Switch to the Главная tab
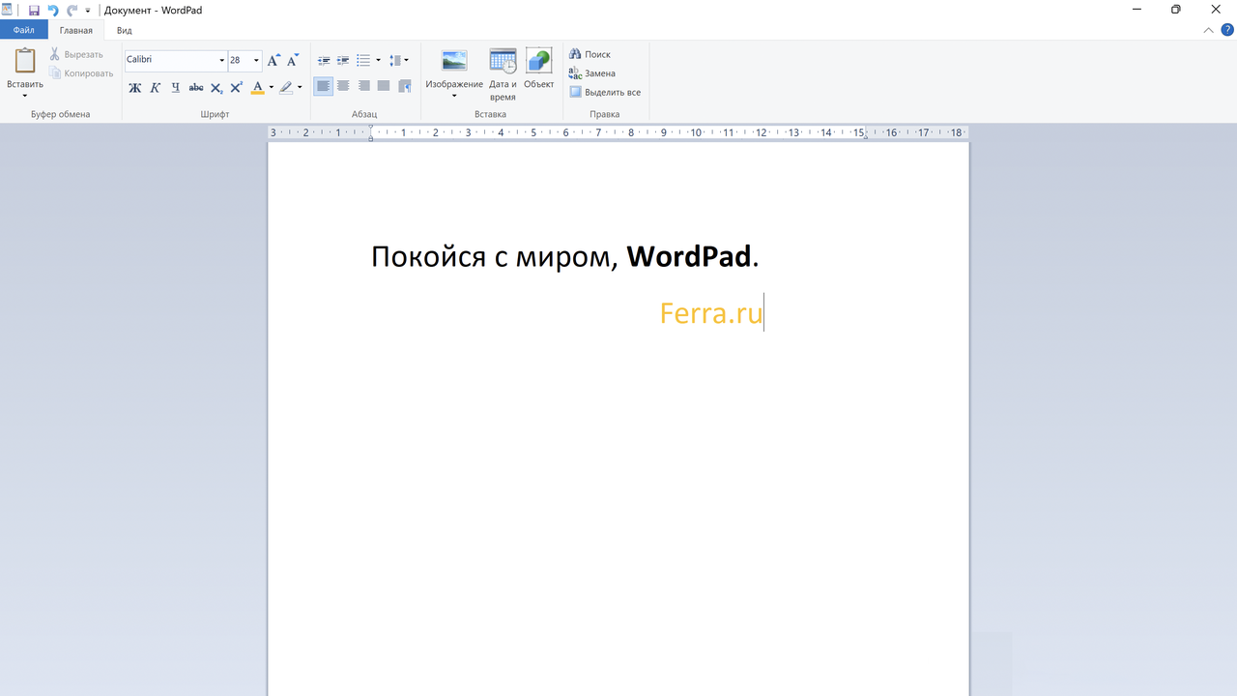The image size is (1237, 696). (x=76, y=30)
